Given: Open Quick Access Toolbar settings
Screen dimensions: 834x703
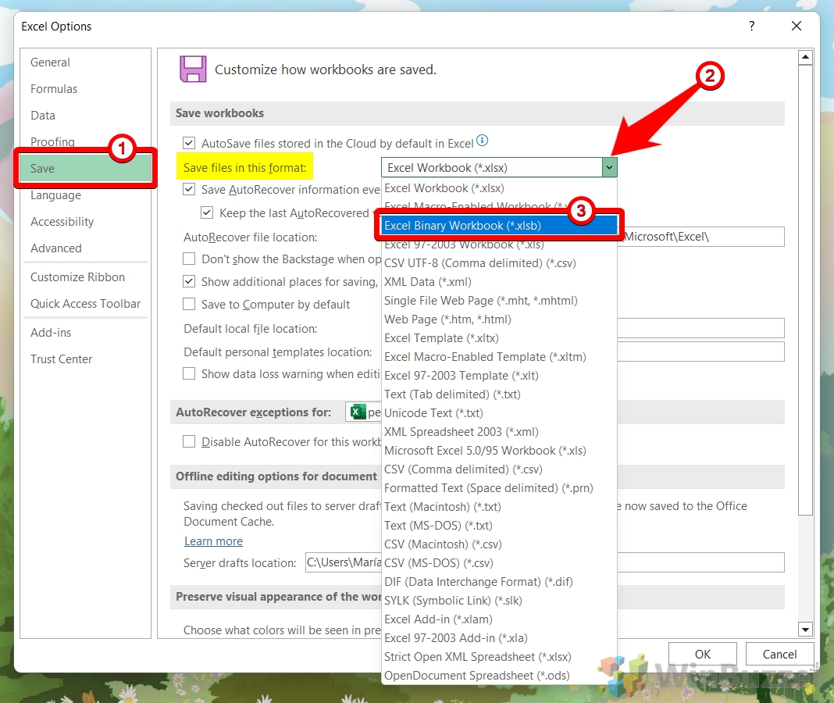Looking at the screenshot, I should coord(85,304).
